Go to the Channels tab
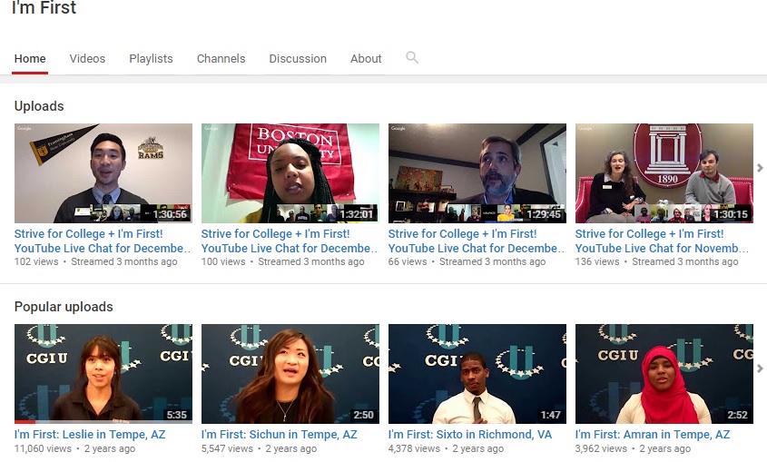Image resolution: width=767 pixels, height=462 pixels. (x=221, y=59)
